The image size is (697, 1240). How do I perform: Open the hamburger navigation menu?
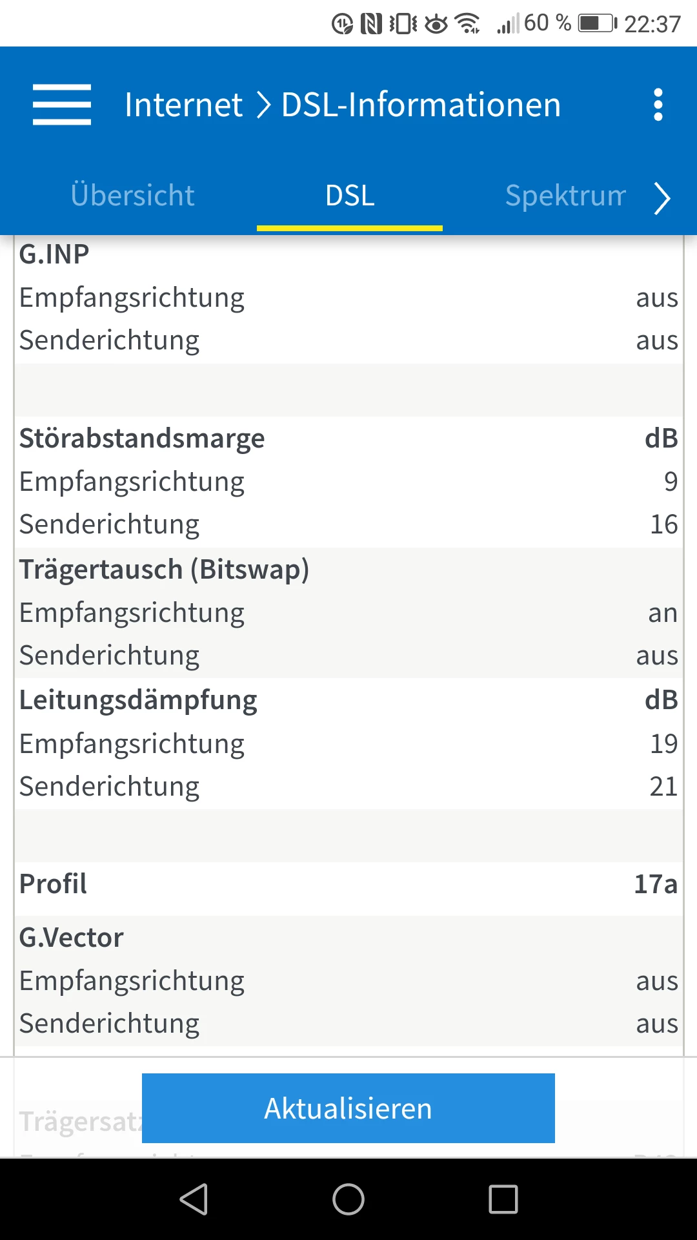click(62, 105)
